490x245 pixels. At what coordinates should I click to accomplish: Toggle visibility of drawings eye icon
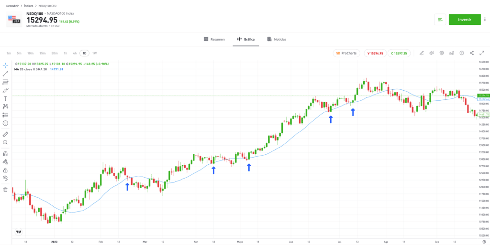tap(5, 178)
